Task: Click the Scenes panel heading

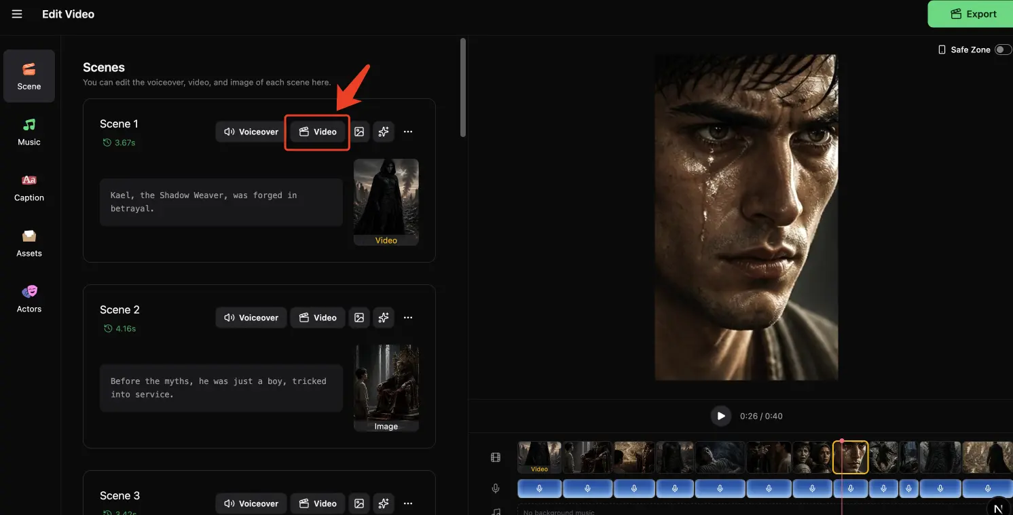Action: [x=104, y=67]
